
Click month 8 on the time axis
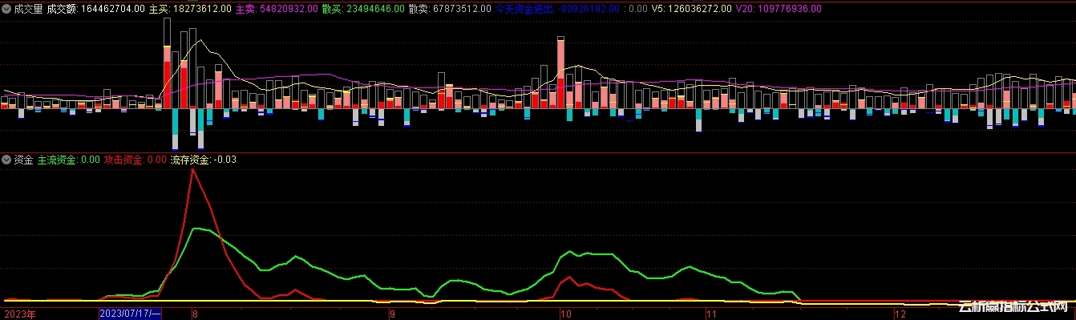(194, 314)
